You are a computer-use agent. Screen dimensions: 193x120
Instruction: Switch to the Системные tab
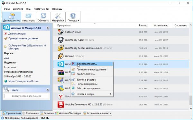point(31,113)
